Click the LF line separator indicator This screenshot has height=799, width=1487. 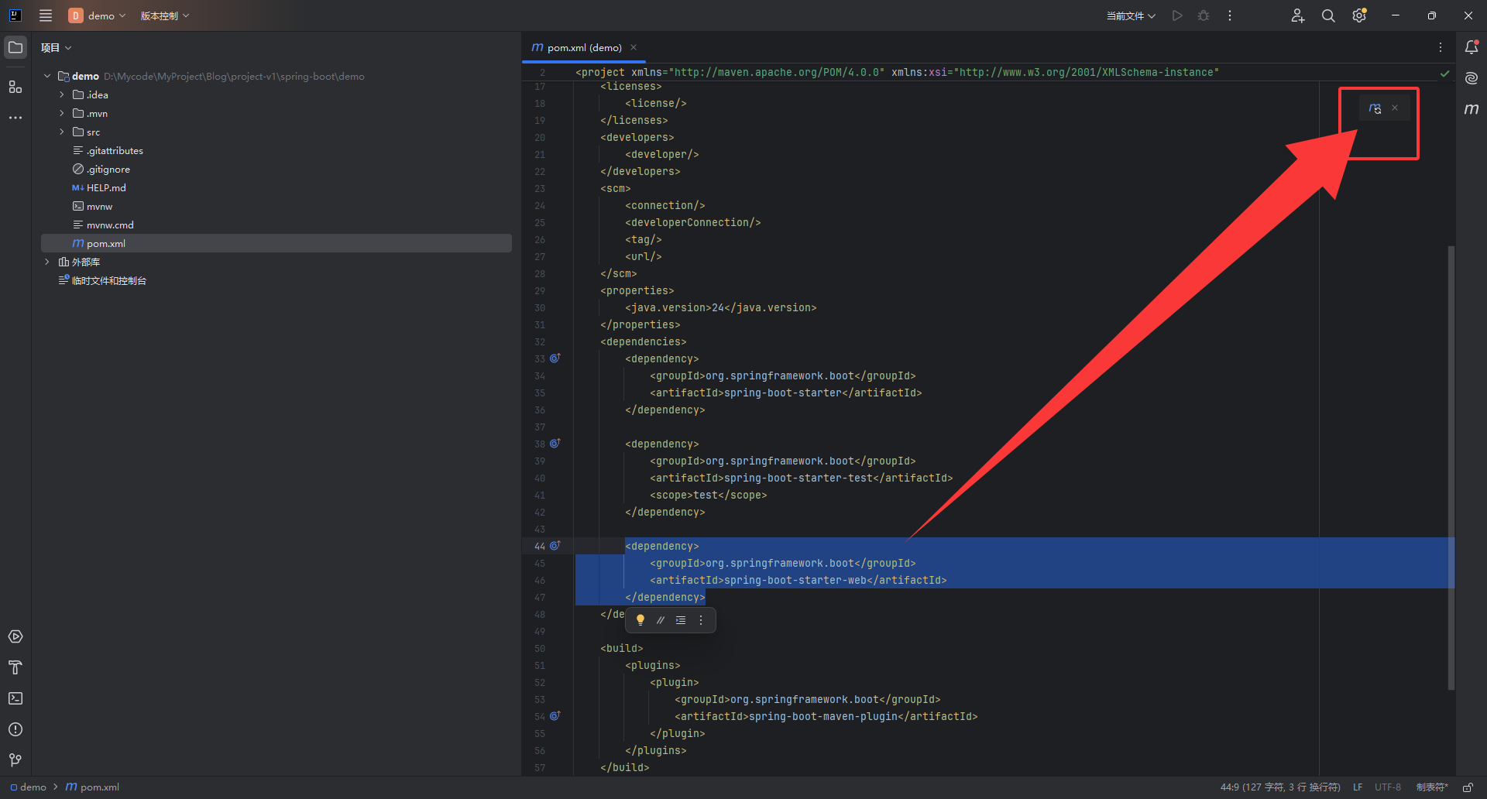1357,787
